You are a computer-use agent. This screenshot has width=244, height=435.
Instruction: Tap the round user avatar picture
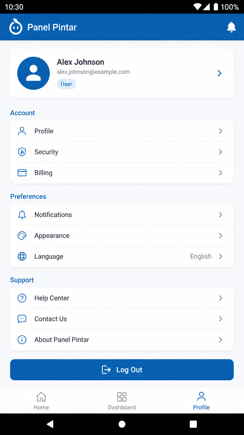(x=34, y=73)
